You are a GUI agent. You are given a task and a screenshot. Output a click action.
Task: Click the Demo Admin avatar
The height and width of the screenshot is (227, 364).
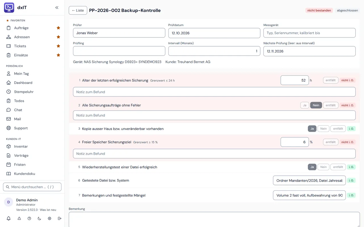[9, 202]
